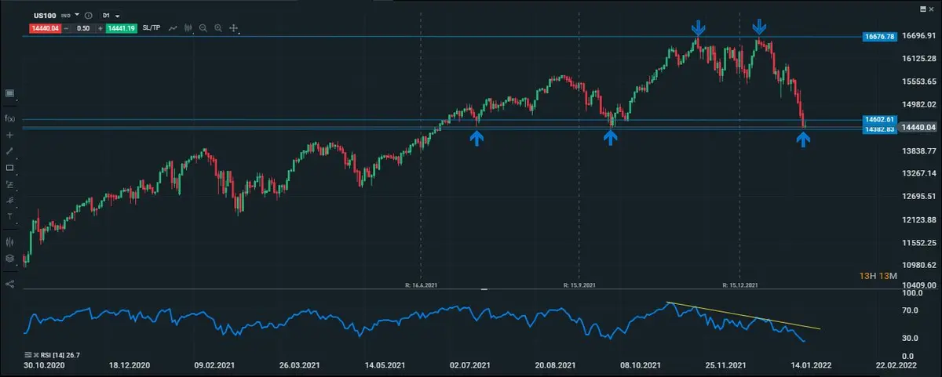Viewport: 942px width, 377px height.
Task: Expand the candlestick chart style menu
Action: tap(188, 28)
